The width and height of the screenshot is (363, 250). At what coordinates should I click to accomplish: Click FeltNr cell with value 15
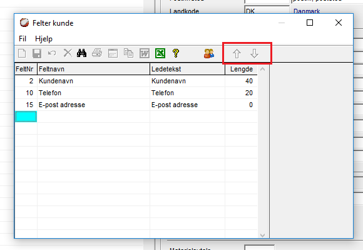pyautogui.click(x=26, y=105)
